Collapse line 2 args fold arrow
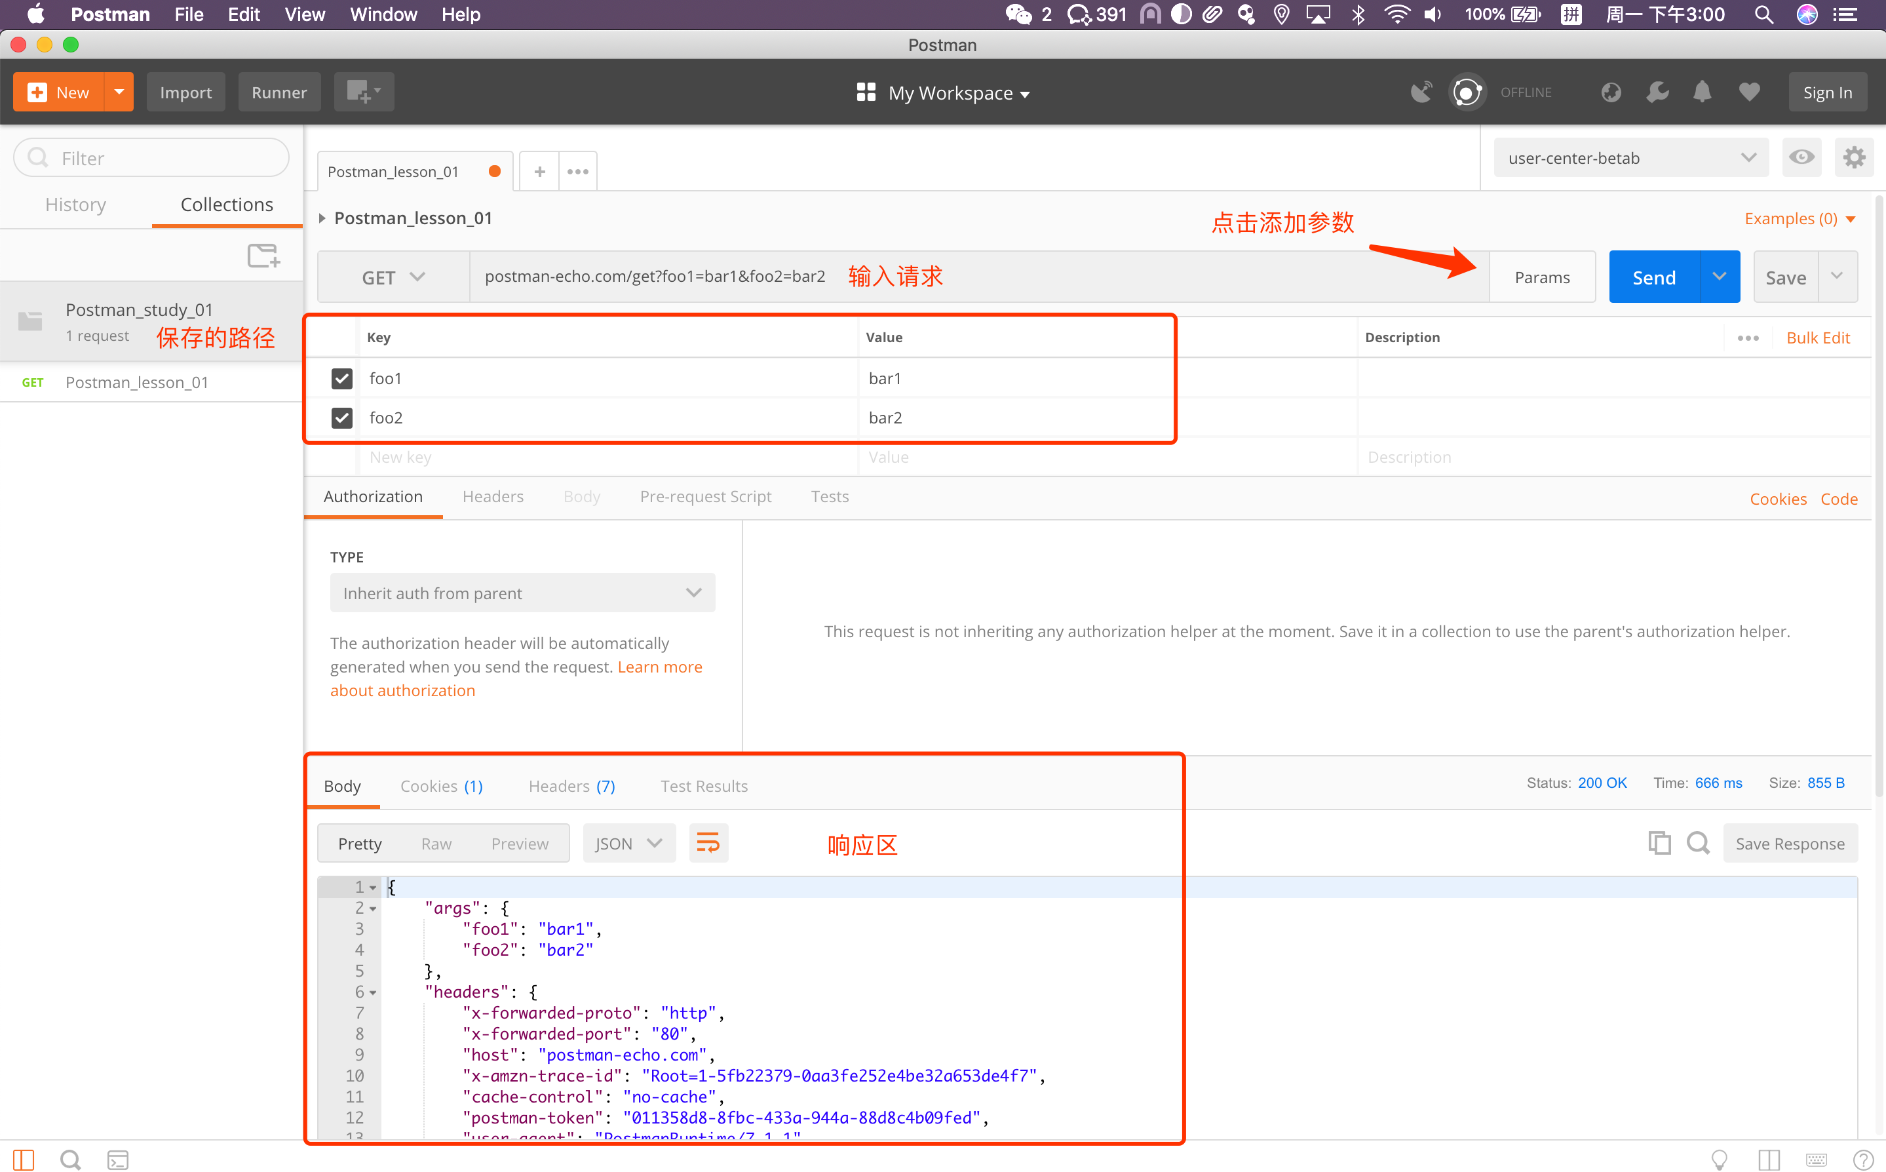This screenshot has height=1172, width=1886. tap(373, 908)
